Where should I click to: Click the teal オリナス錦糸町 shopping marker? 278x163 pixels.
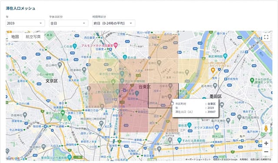click(x=217, y=127)
